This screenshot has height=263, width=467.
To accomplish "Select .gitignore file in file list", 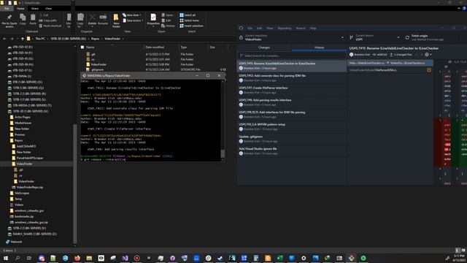I will point(97,69).
